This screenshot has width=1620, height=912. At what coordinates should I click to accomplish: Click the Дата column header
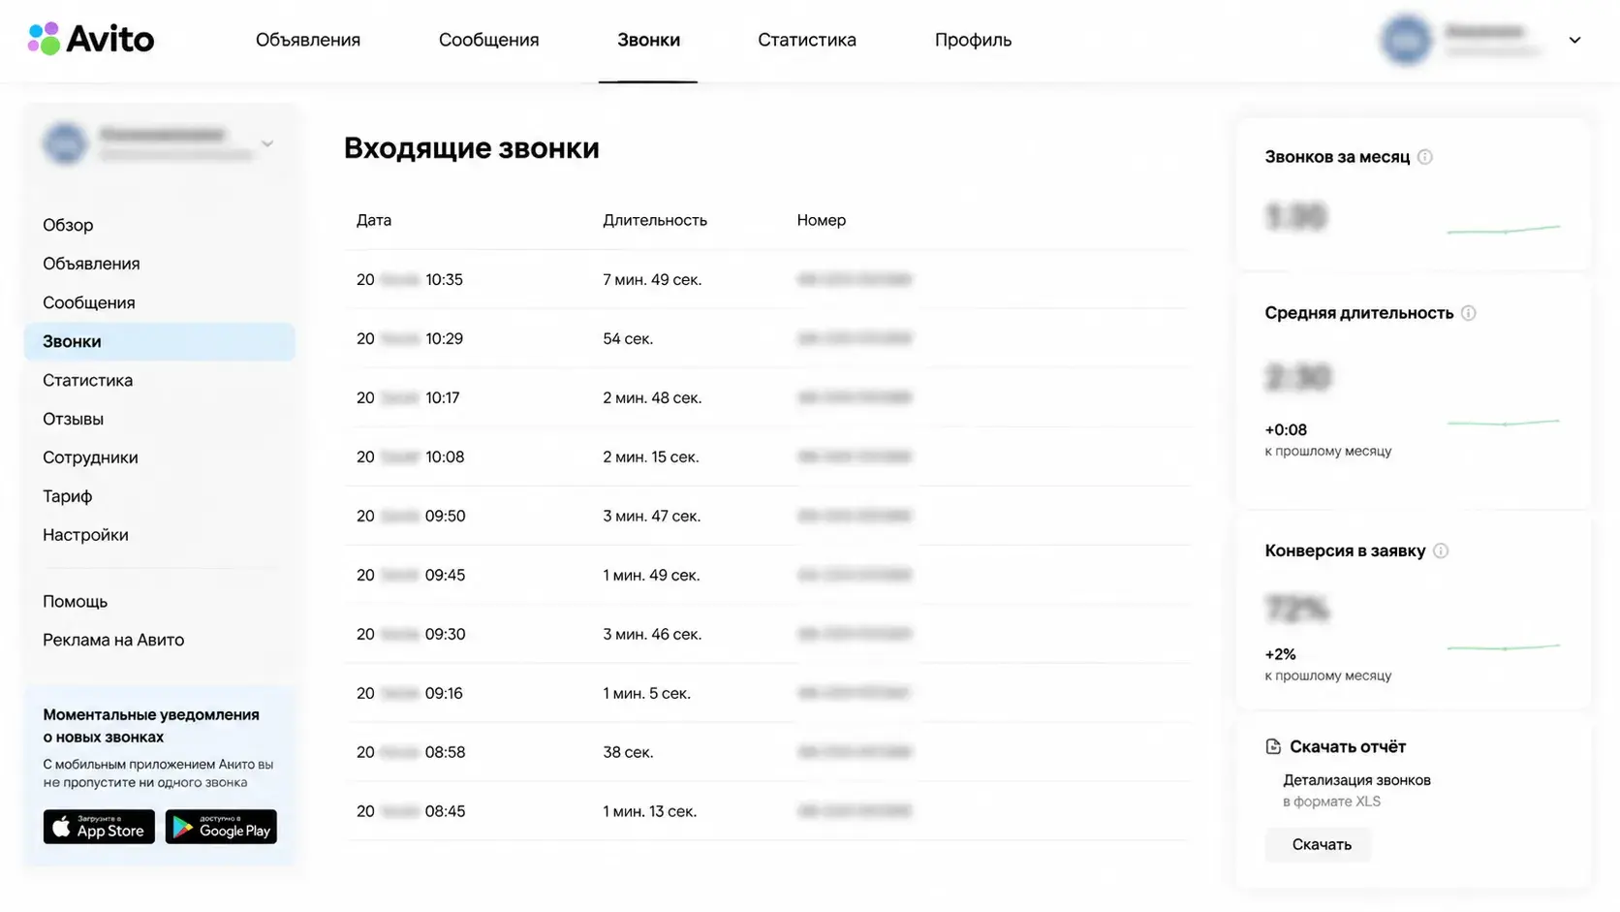[x=374, y=220]
